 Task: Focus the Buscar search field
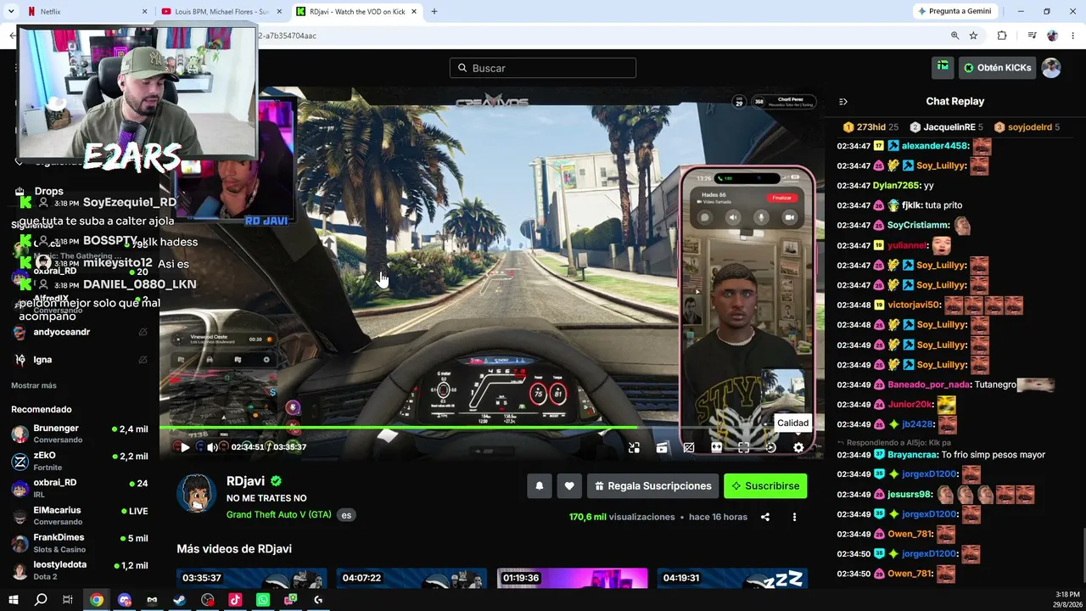coord(543,68)
